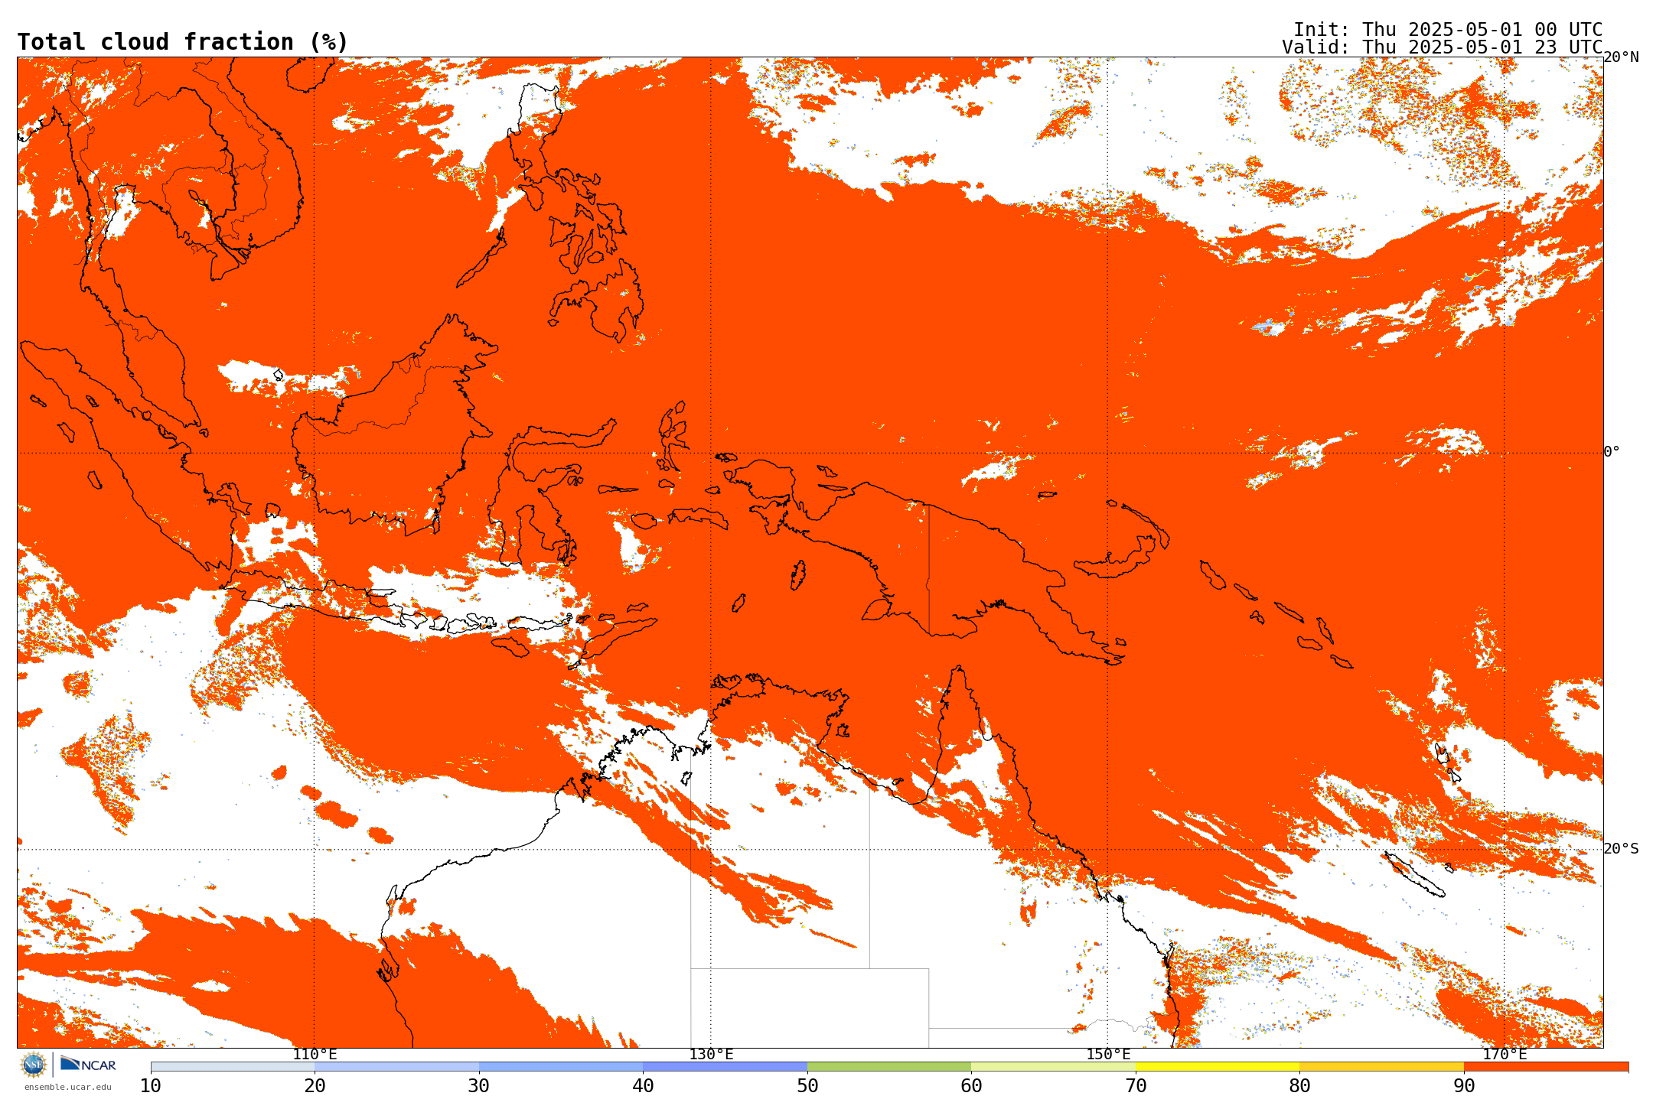Click the NSF logo icon
Screen dimensions: 1653x1096
(34, 1064)
